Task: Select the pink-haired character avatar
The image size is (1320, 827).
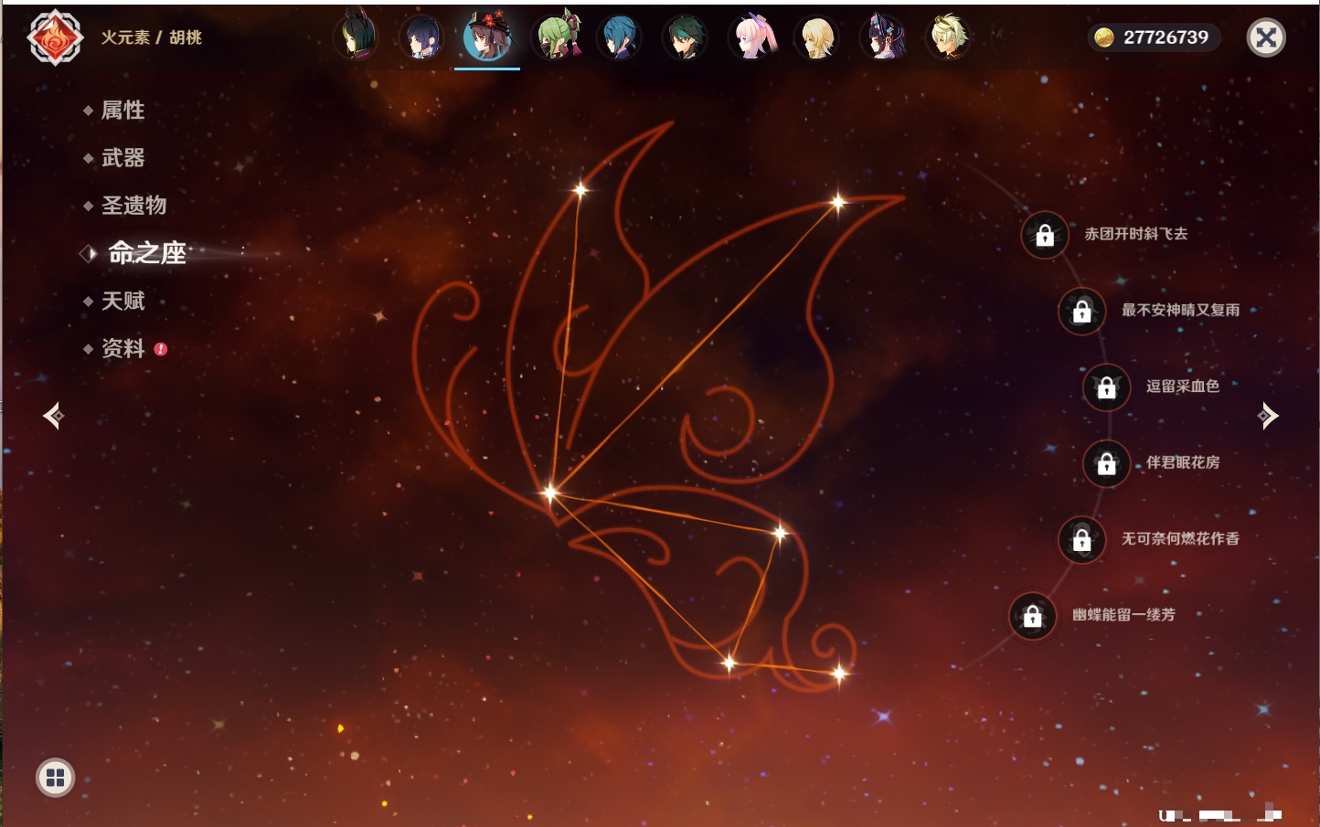Action: coord(752,37)
